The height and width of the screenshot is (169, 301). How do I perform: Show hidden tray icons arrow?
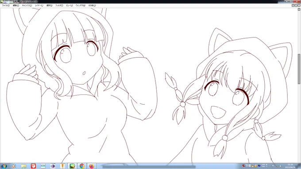269,166
